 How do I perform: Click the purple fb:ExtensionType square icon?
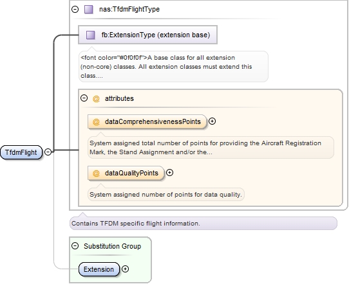[91, 35]
